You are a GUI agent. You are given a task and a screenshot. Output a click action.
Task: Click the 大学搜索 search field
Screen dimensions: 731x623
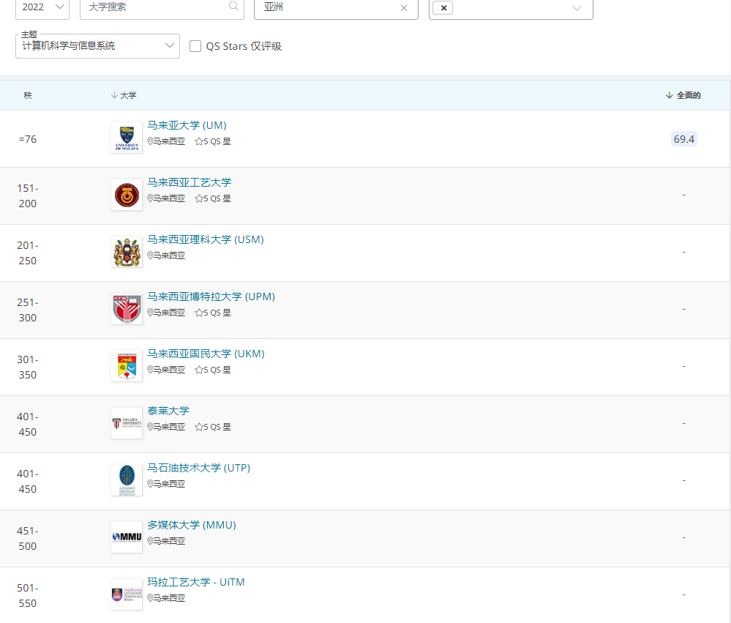click(154, 7)
